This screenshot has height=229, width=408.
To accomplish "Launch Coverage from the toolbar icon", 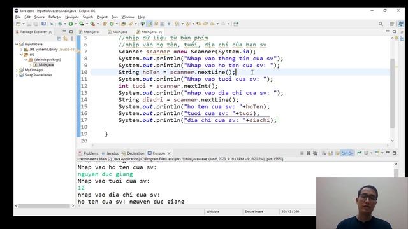I will pos(82,24).
